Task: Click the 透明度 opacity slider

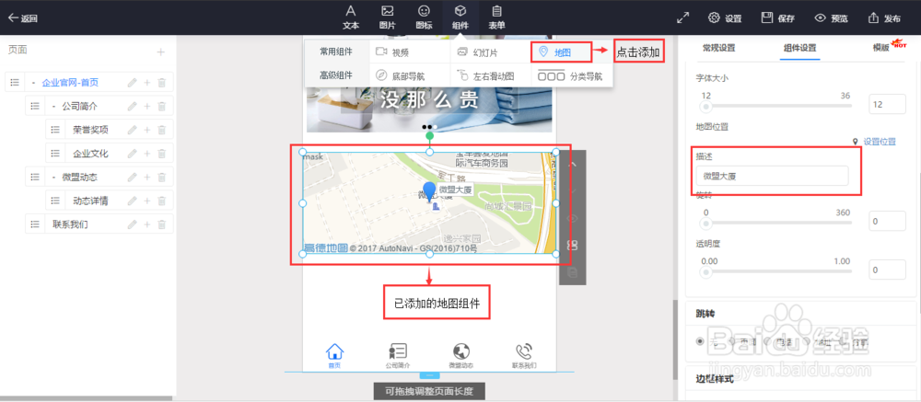Action: click(x=776, y=271)
